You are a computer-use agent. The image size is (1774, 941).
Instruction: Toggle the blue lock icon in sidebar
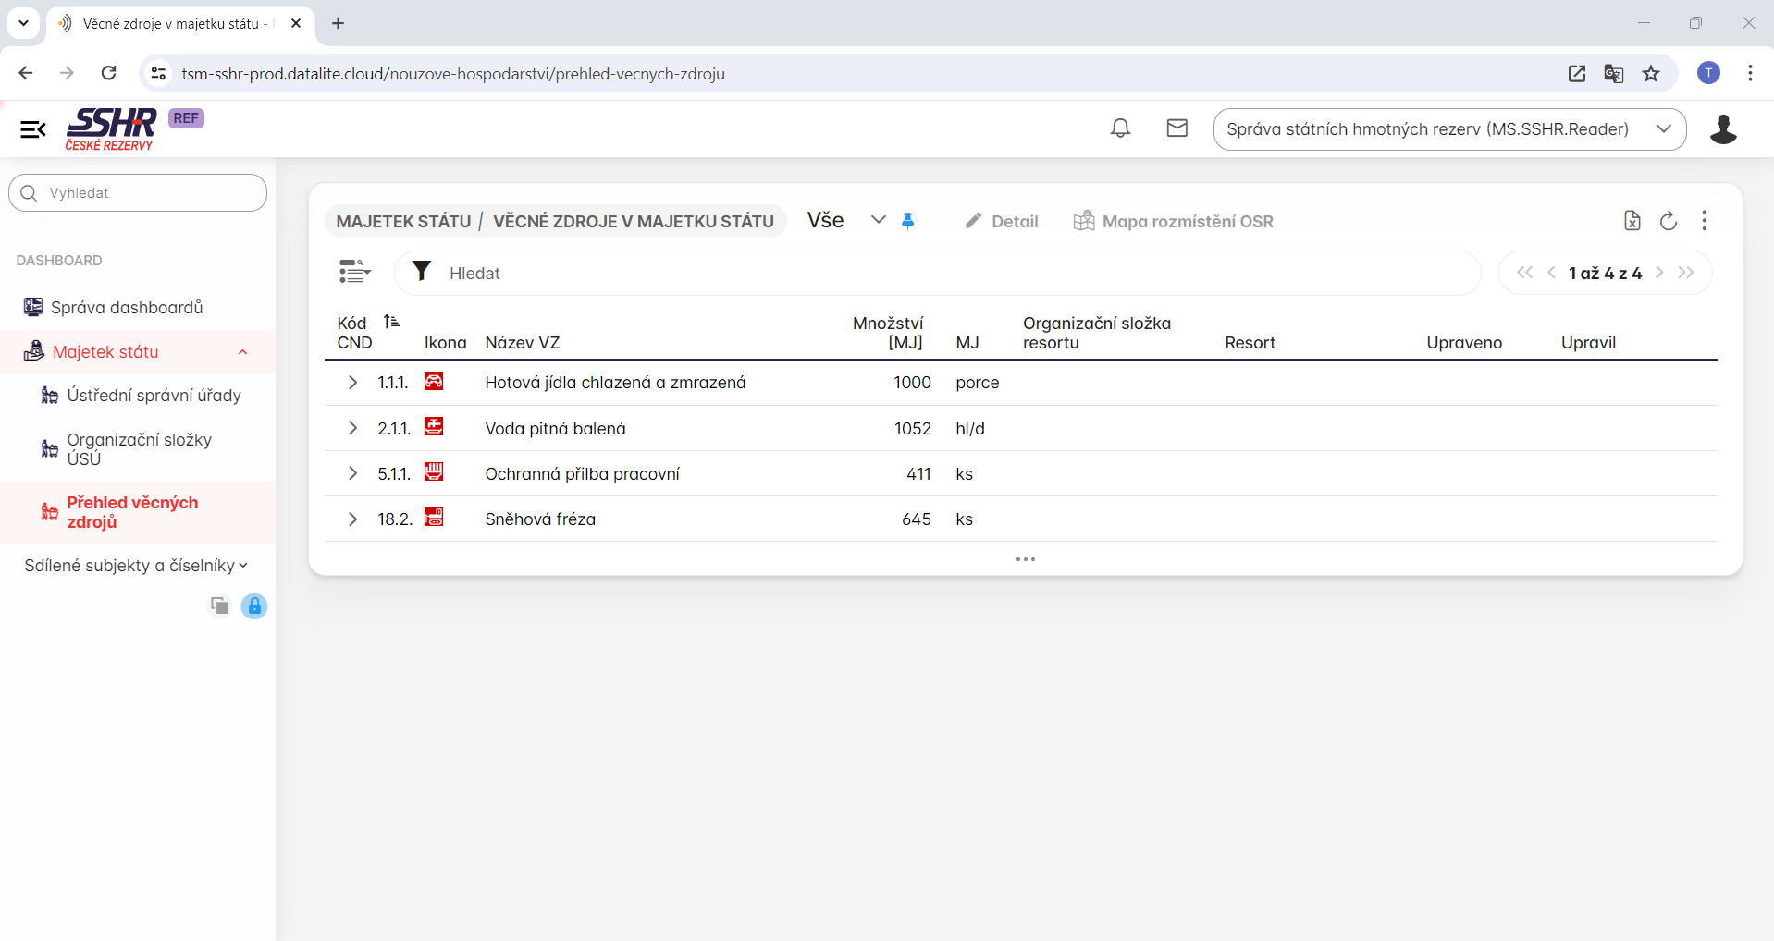click(x=254, y=606)
